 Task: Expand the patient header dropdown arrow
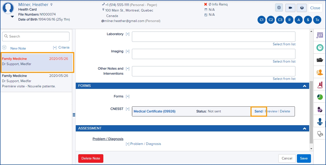click(x=12, y=16)
